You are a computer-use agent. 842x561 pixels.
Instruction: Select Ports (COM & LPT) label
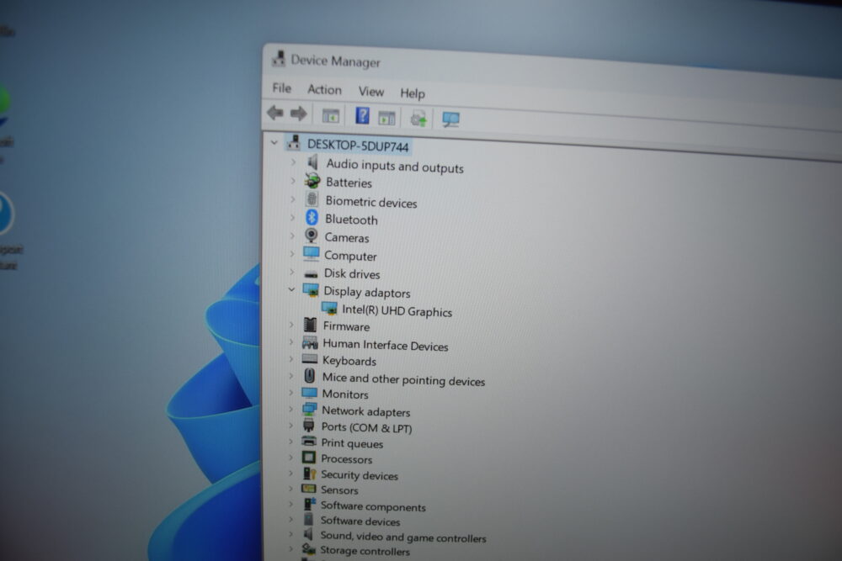tap(367, 427)
